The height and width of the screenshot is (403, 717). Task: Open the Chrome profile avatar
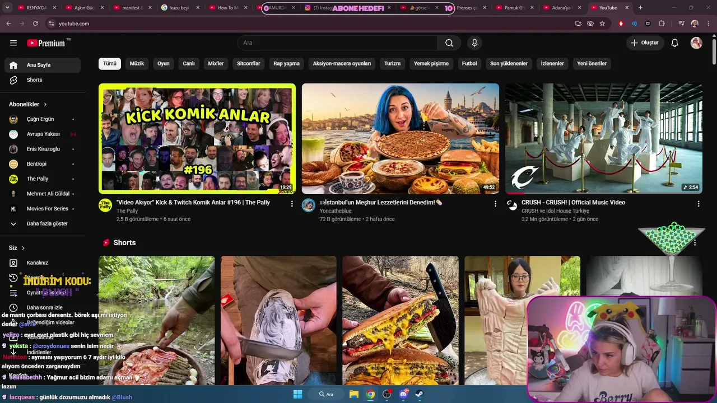tap(695, 24)
